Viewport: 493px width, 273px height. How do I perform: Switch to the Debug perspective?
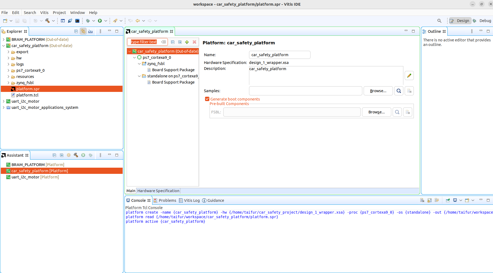pyautogui.click(x=482, y=21)
